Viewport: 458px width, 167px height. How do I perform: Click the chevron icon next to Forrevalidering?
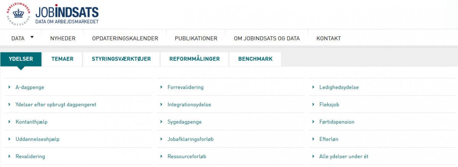pyautogui.click(x=161, y=87)
